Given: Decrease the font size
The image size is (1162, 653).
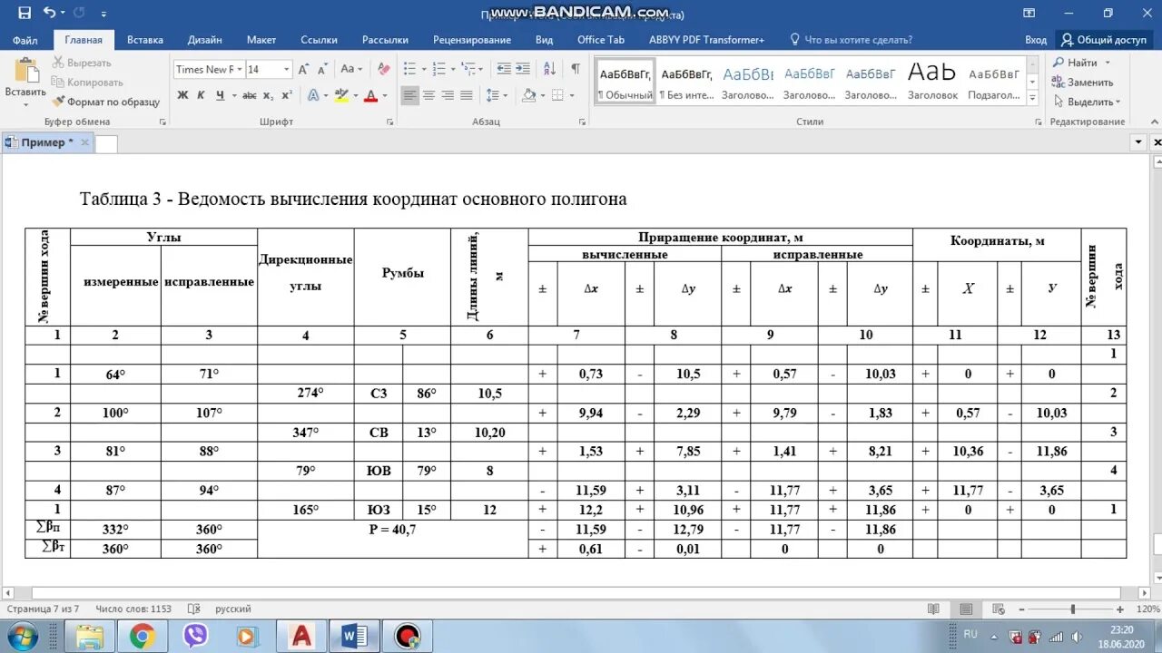Looking at the screenshot, I should [x=322, y=69].
